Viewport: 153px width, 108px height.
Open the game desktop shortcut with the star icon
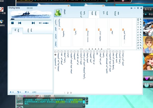click(2, 22)
